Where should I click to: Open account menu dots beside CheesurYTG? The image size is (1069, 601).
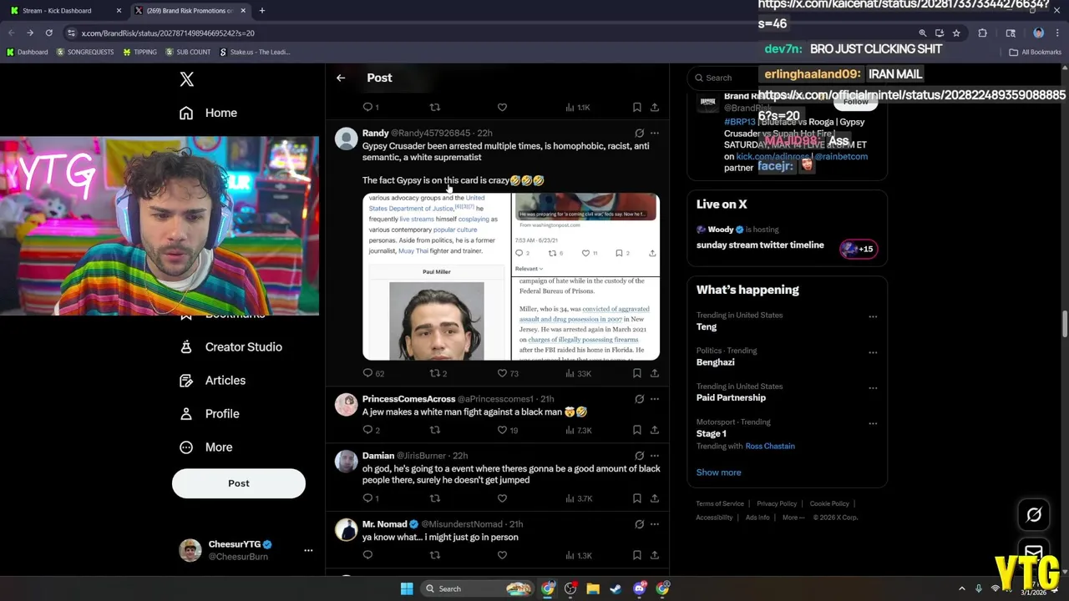coord(308,550)
